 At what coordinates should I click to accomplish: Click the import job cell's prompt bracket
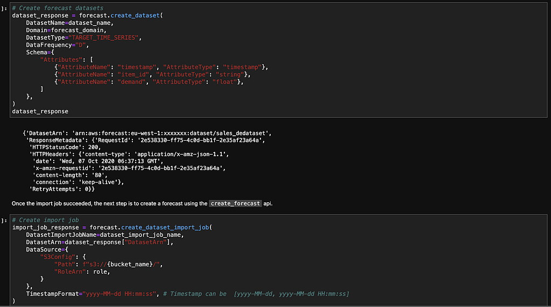(x=4, y=221)
